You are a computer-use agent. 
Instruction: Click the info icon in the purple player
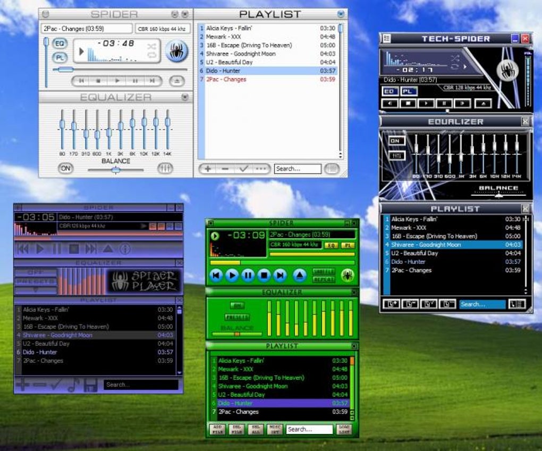point(125,248)
